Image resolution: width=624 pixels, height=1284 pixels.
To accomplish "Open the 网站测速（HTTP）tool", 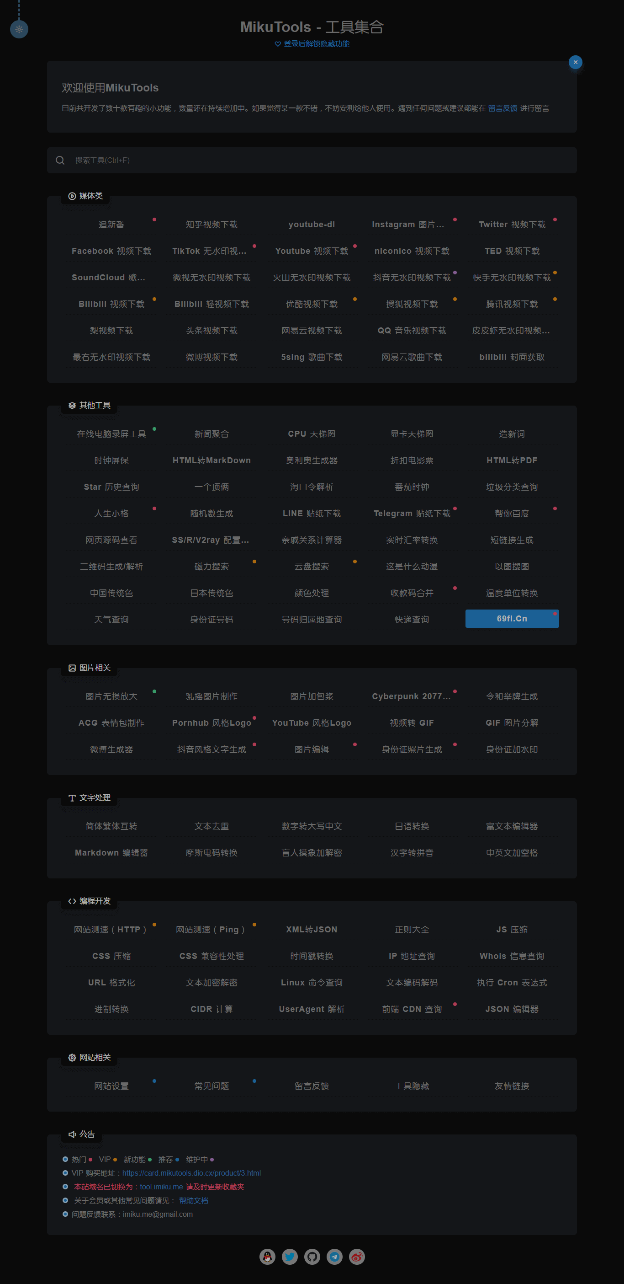I will click(x=111, y=930).
